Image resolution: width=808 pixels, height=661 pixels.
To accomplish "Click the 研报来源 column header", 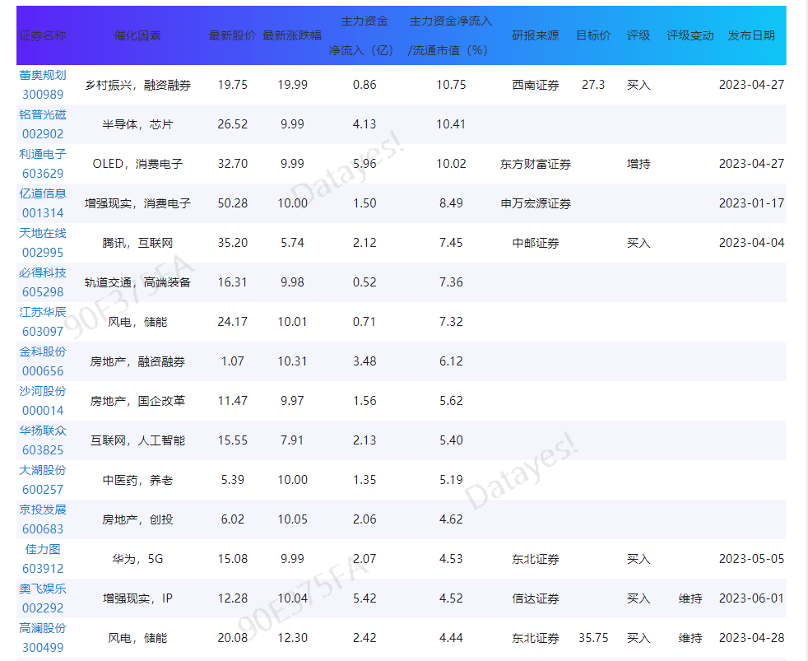I will pos(536,35).
